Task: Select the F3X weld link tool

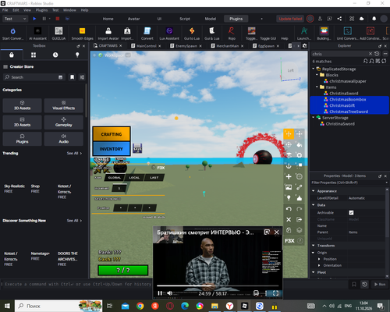Action: 300,187
